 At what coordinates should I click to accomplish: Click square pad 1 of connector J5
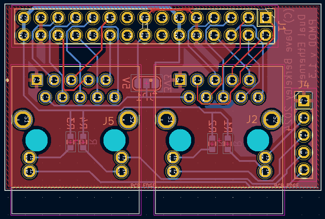click(37, 80)
